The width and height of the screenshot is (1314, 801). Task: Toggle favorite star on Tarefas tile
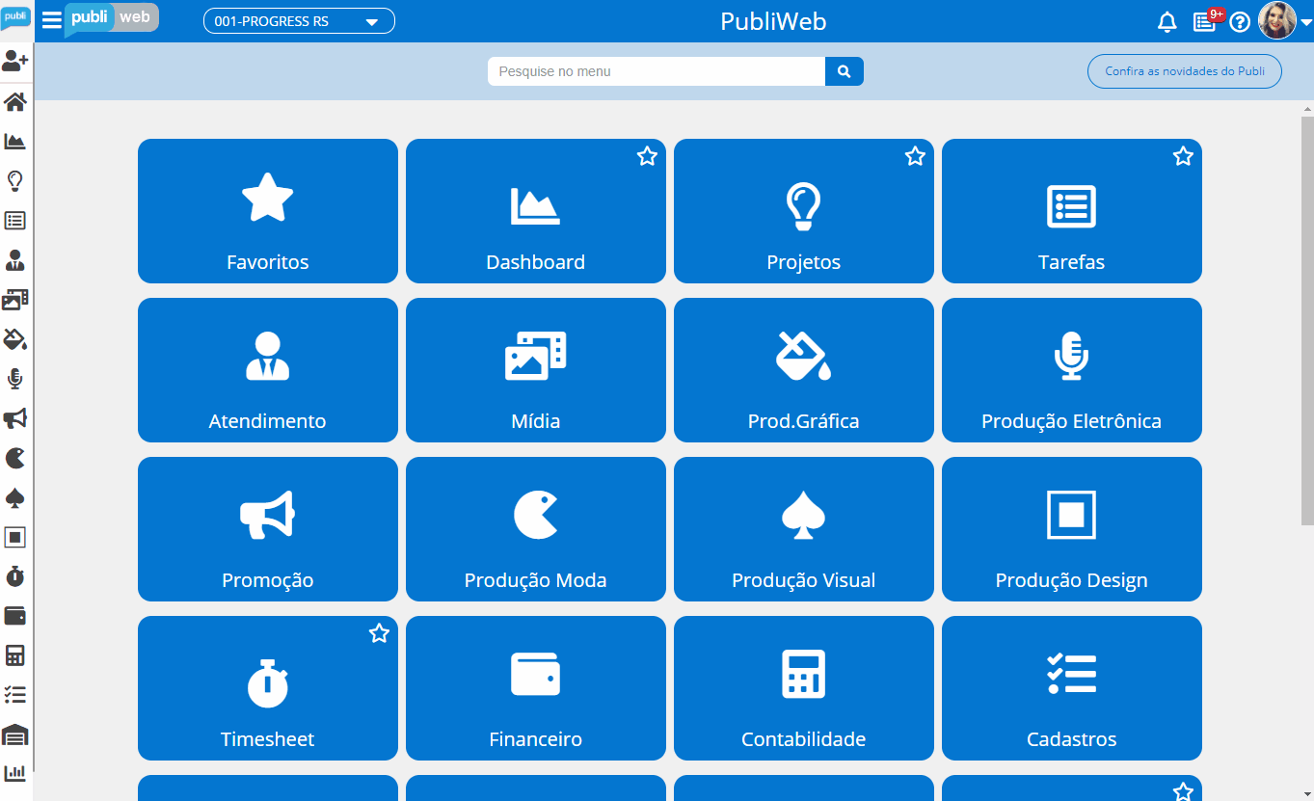pyautogui.click(x=1183, y=156)
